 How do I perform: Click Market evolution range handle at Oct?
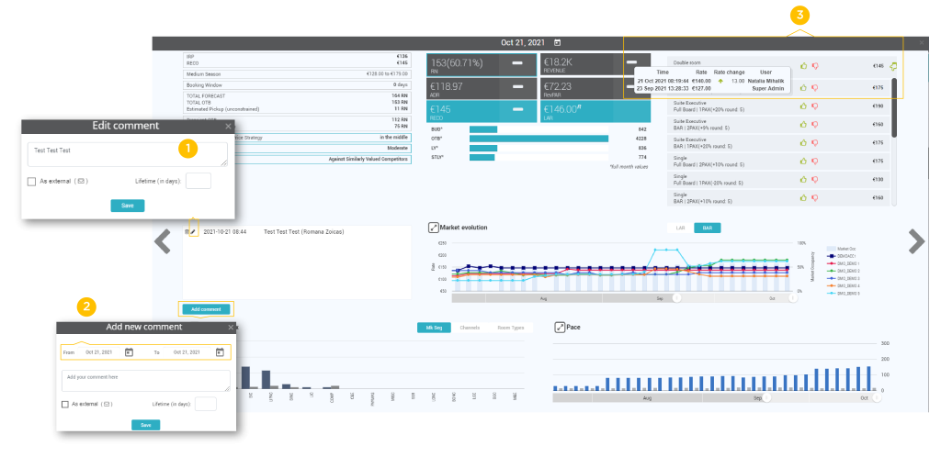point(793,297)
